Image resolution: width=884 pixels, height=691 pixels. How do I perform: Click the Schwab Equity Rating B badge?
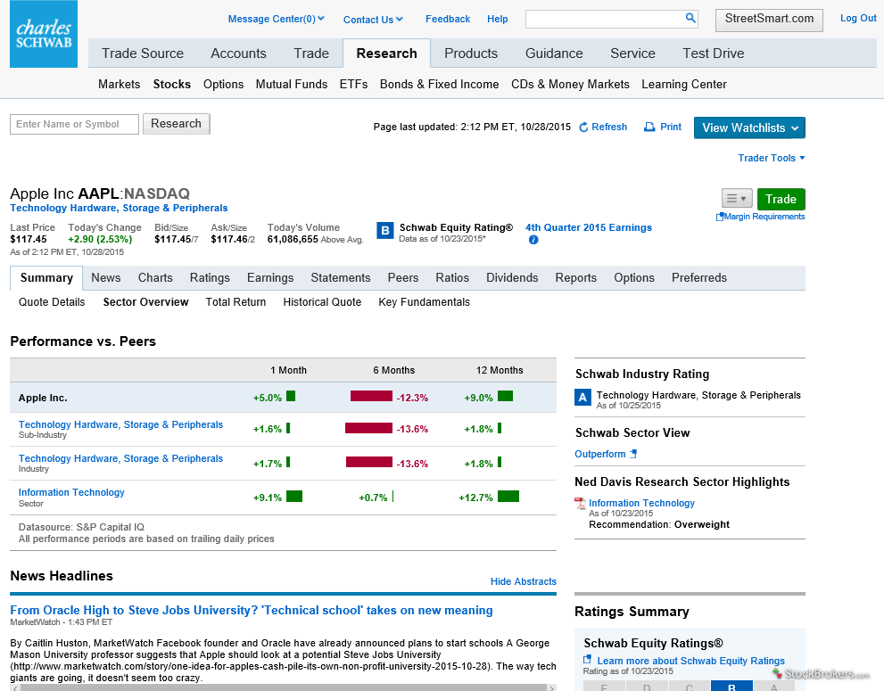[x=385, y=231]
